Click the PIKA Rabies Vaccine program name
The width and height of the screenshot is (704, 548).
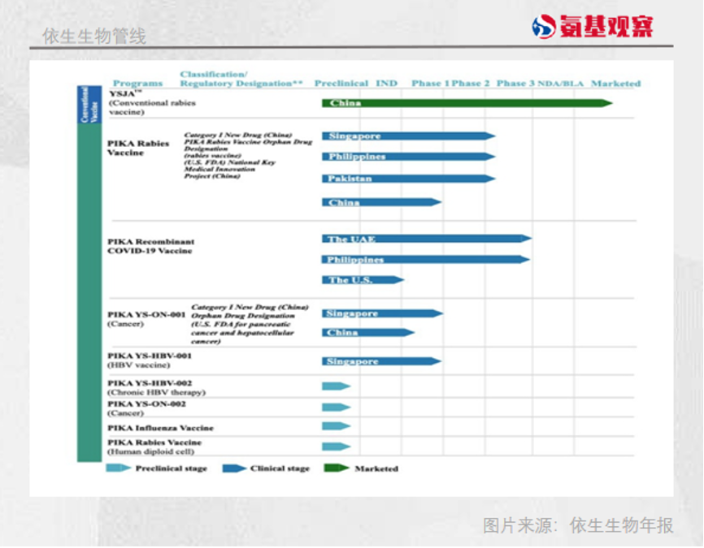(138, 148)
